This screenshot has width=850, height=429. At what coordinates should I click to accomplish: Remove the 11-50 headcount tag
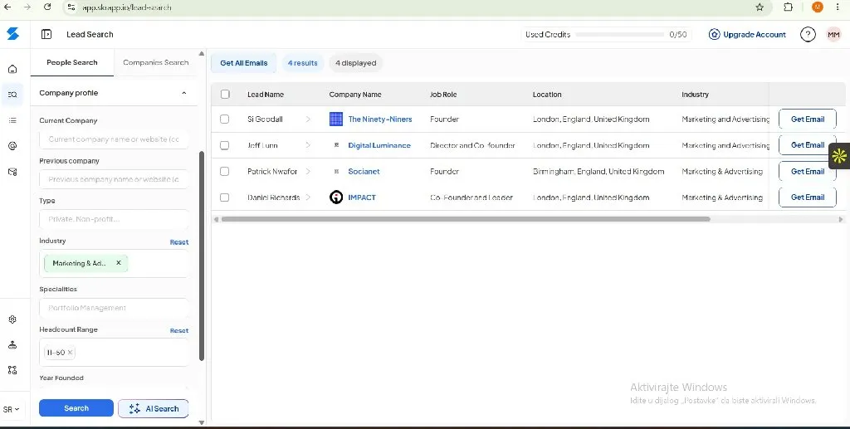point(70,352)
